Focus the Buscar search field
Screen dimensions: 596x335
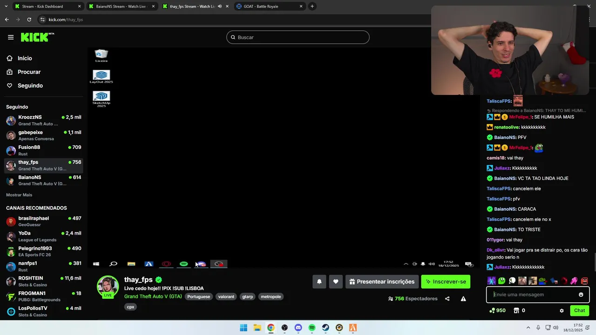(x=298, y=37)
